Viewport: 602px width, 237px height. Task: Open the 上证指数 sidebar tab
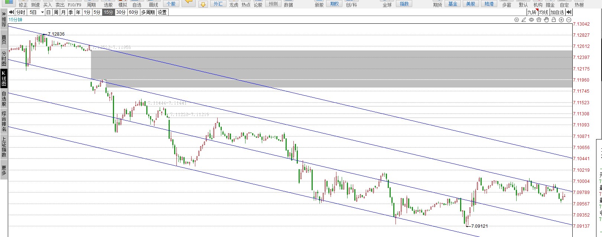tap(4, 147)
